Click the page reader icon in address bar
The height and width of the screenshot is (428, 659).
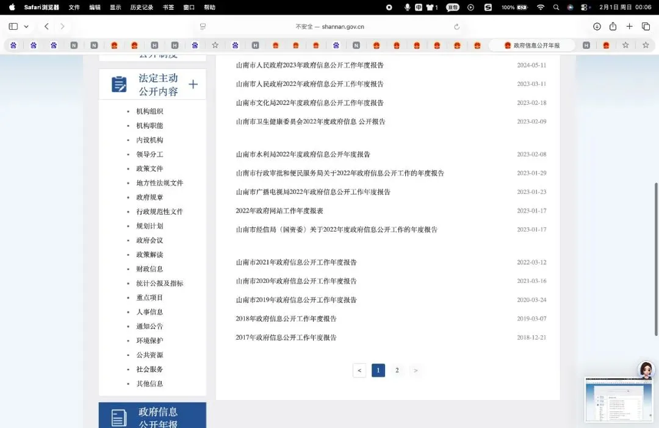coord(203,26)
